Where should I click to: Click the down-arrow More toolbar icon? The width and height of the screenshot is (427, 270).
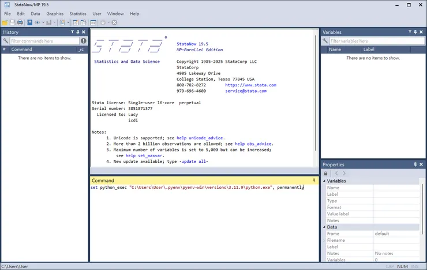[103, 22]
